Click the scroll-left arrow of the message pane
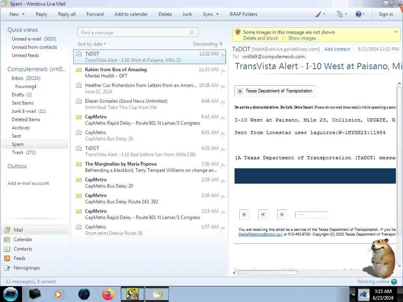 pyautogui.click(x=234, y=273)
